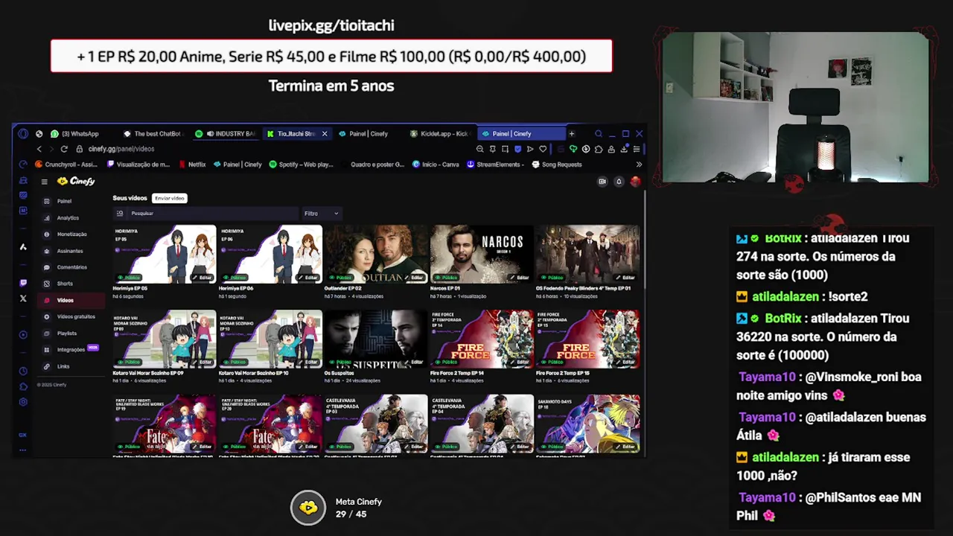Expand the Filtro dropdown
This screenshot has height=536, width=953.
322,214
